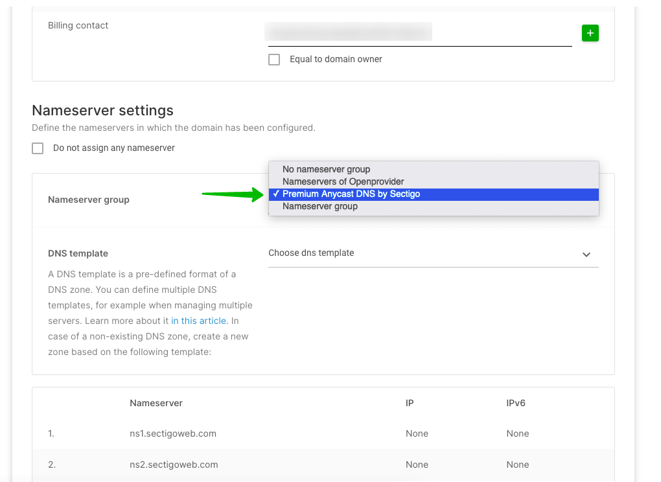Check the Equal to domain owner checkbox
Image resolution: width=661 pixels, height=482 pixels.
tap(274, 60)
